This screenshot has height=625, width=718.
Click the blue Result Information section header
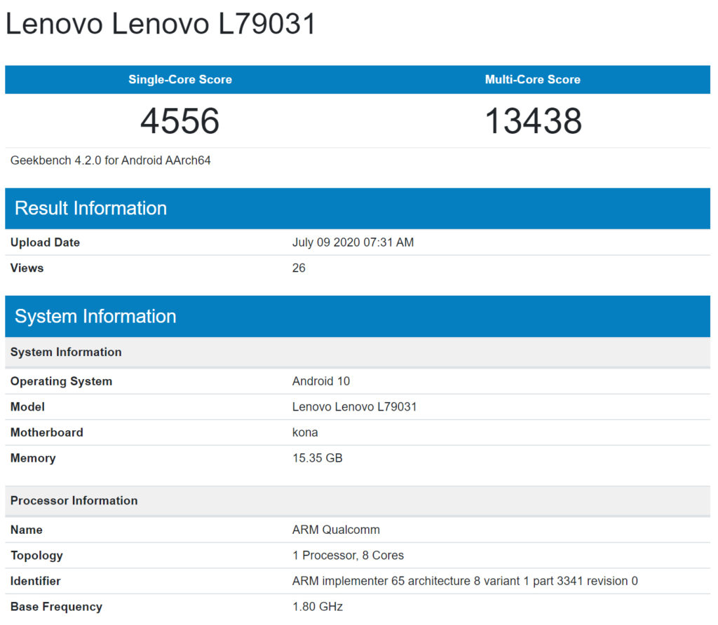90,208
